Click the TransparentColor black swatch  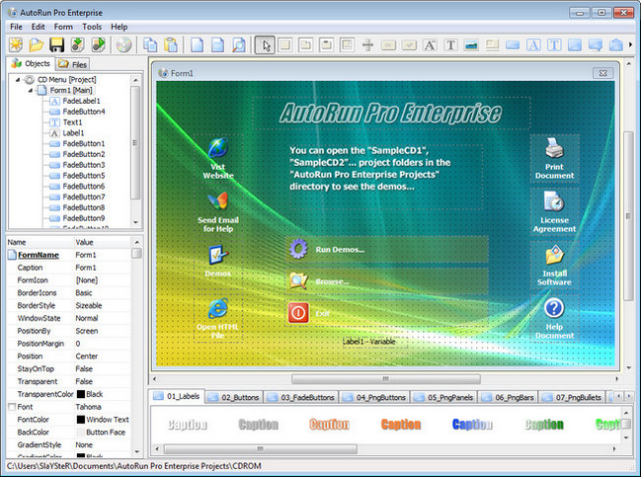click(x=81, y=394)
